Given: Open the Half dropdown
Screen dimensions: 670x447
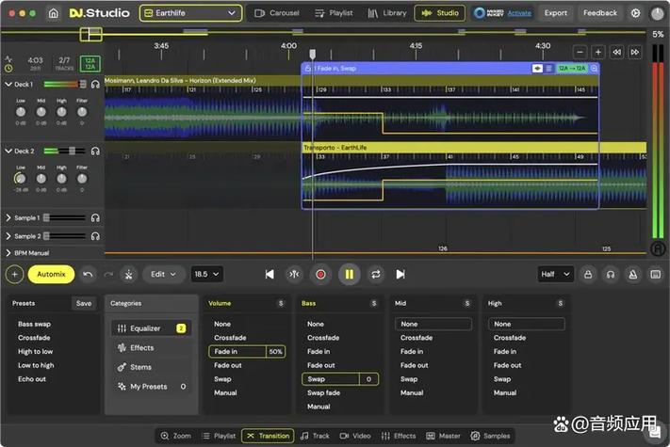Looking at the screenshot, I should pos(555,274).
